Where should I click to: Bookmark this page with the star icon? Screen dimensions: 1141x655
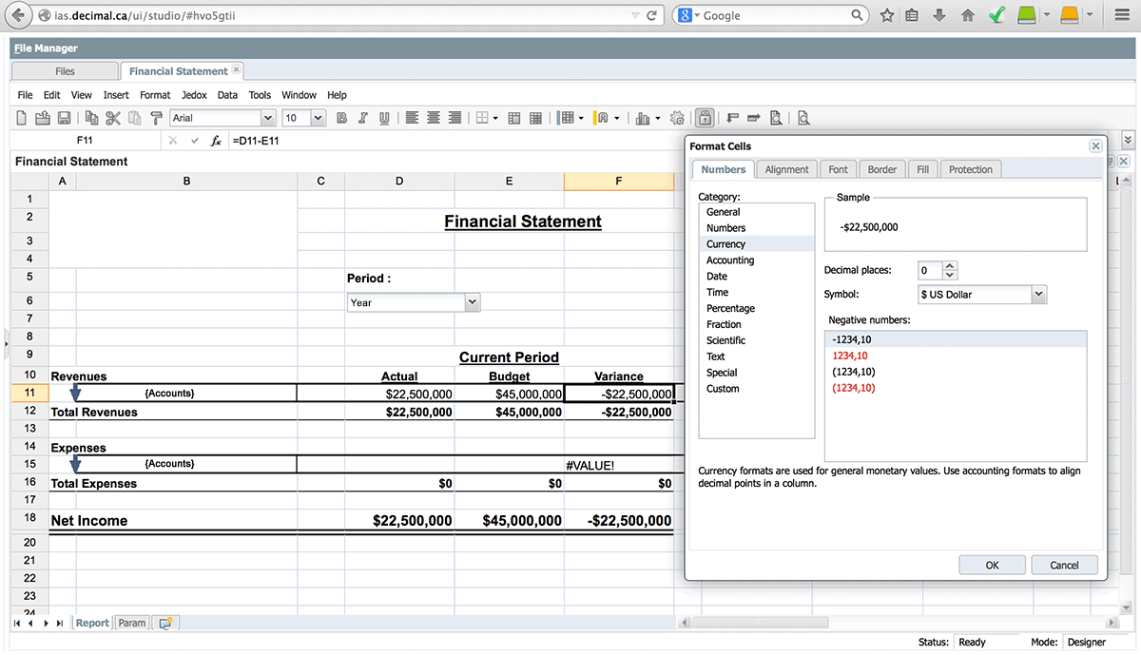tap(887, 15)
